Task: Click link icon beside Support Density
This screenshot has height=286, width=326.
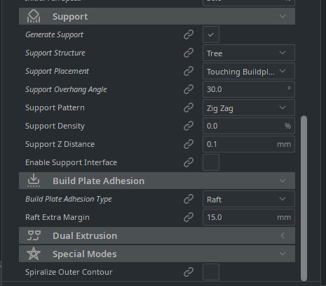Action: tap(189, 126)
